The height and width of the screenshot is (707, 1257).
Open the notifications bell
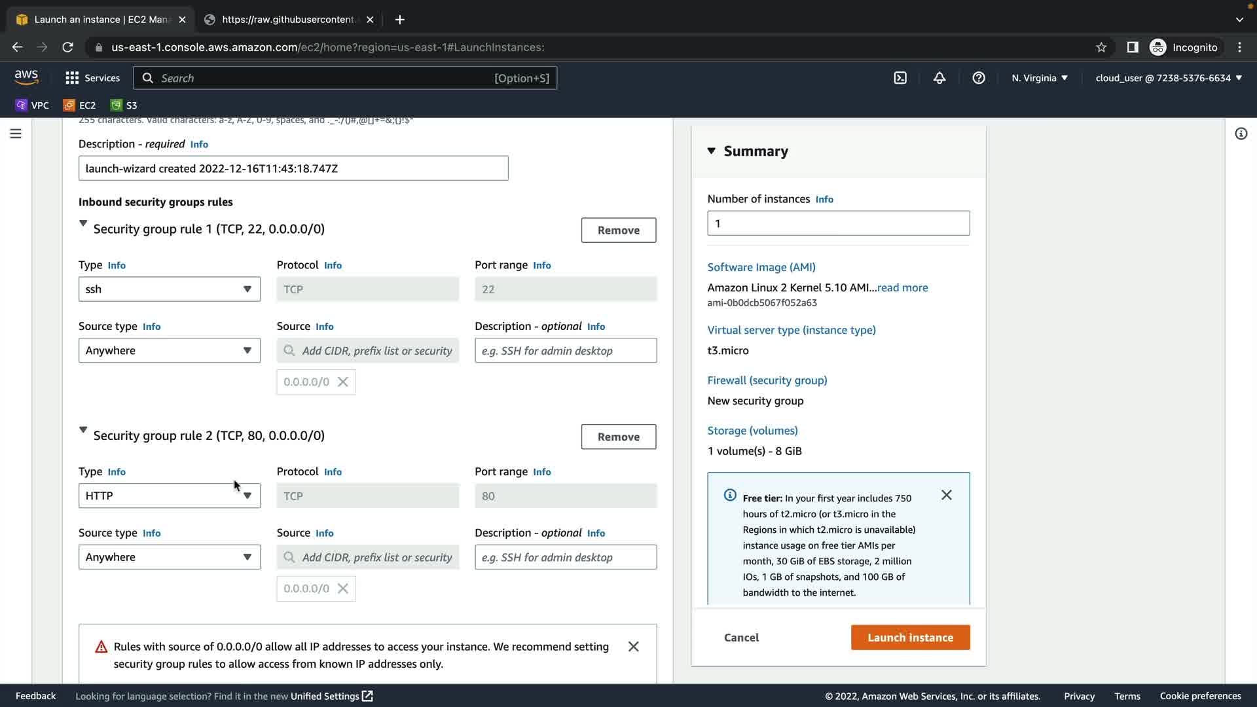point(939,78)
